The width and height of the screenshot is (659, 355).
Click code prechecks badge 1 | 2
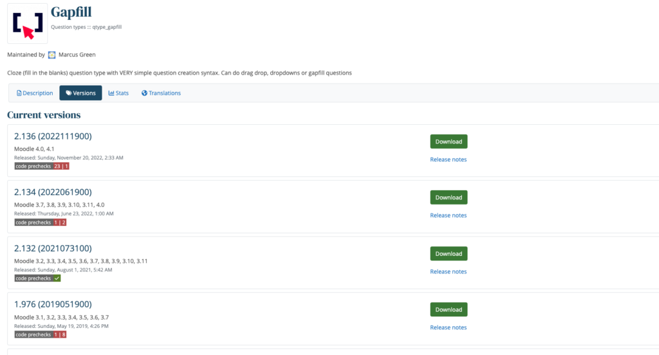41,223
